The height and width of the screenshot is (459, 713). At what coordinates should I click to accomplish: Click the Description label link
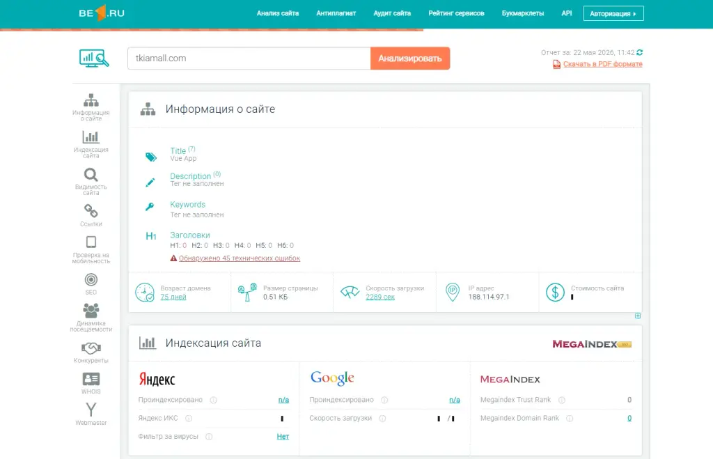tap(191, 176)
